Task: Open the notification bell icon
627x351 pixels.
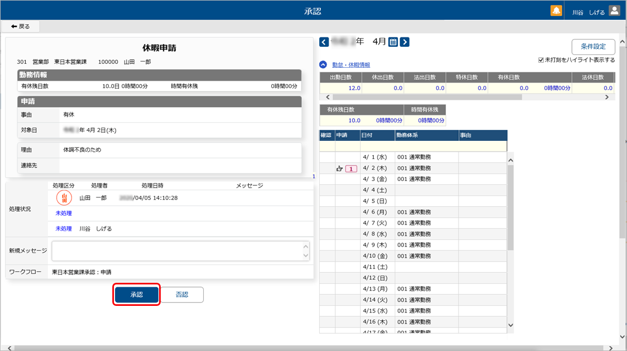Action: coord(556,11)
